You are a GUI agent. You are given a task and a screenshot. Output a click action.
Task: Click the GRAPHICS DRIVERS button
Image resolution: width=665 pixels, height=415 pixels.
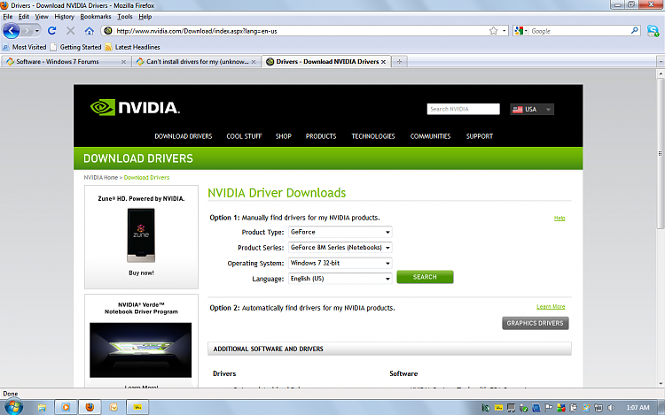pos(536,323)
